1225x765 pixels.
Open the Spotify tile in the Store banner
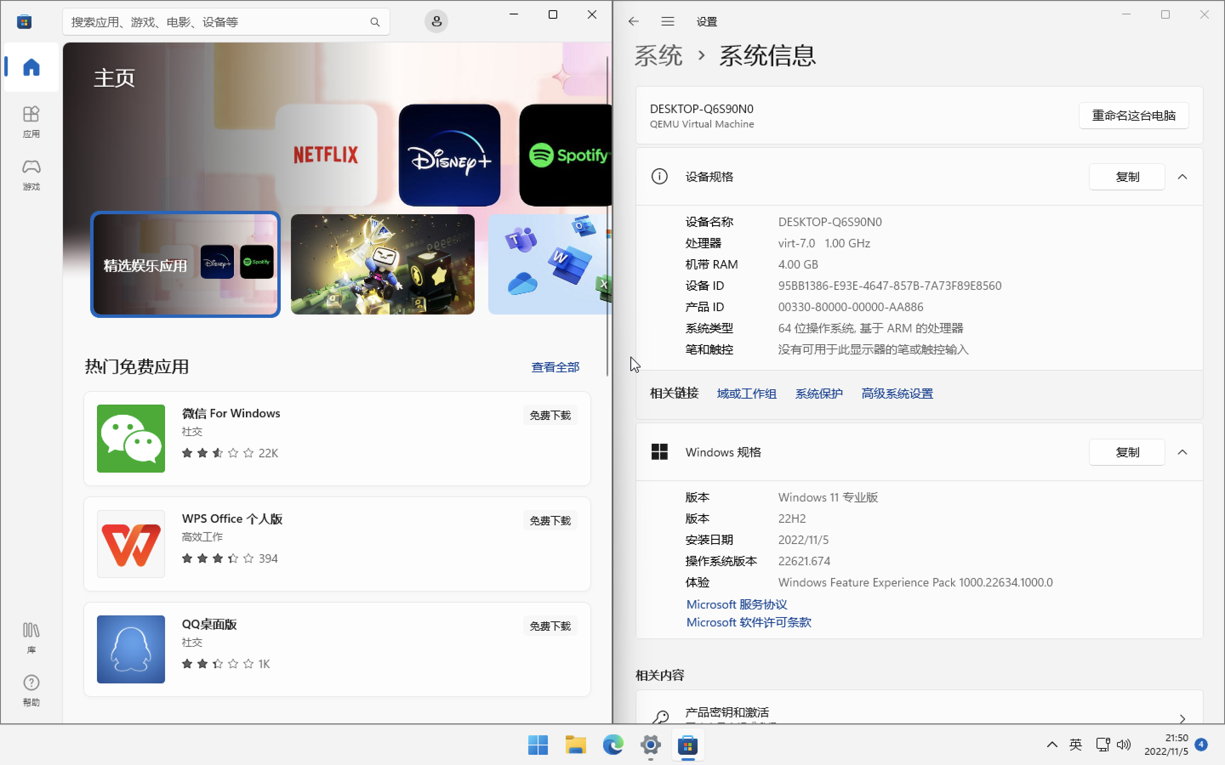pos(565,155)
